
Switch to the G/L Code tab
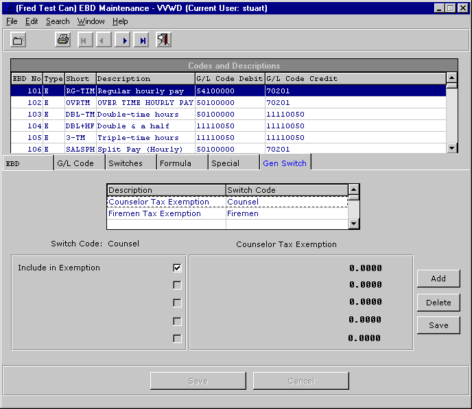pos(75,163)
